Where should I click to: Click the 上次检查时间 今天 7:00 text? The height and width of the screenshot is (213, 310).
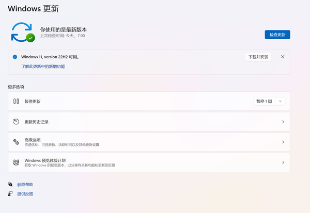(x=63, y=36)
